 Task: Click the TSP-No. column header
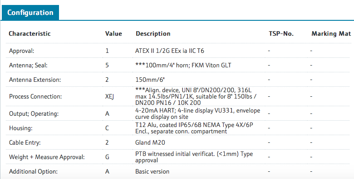click(281, 34)
